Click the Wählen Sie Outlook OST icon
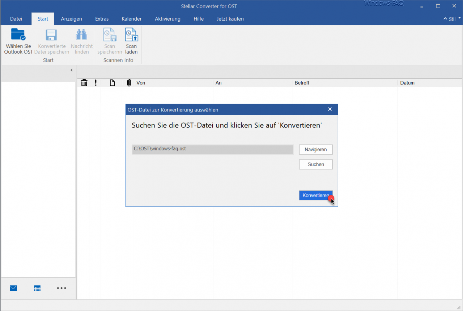Viewport: 463px width, 311px height. click(x=18, y=34)
